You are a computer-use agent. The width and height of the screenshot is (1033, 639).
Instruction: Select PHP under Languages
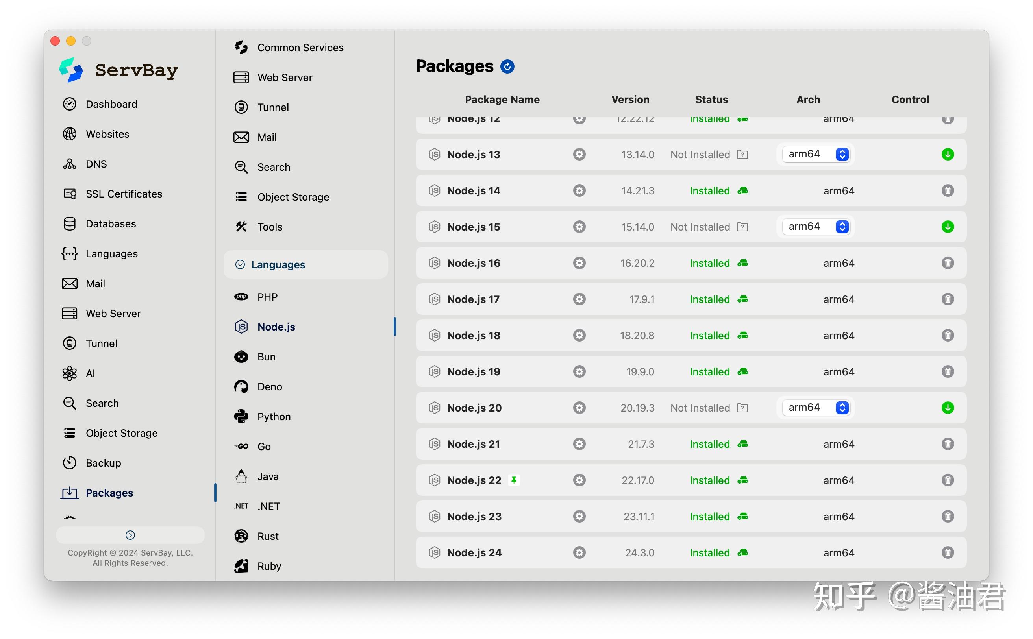[x=267, y=297]
